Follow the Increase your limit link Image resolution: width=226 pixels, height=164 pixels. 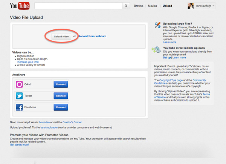[28, 62]
